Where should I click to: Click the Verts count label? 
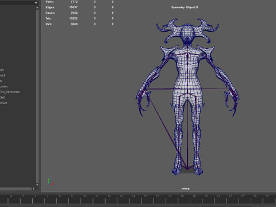(x=49, y=2)
